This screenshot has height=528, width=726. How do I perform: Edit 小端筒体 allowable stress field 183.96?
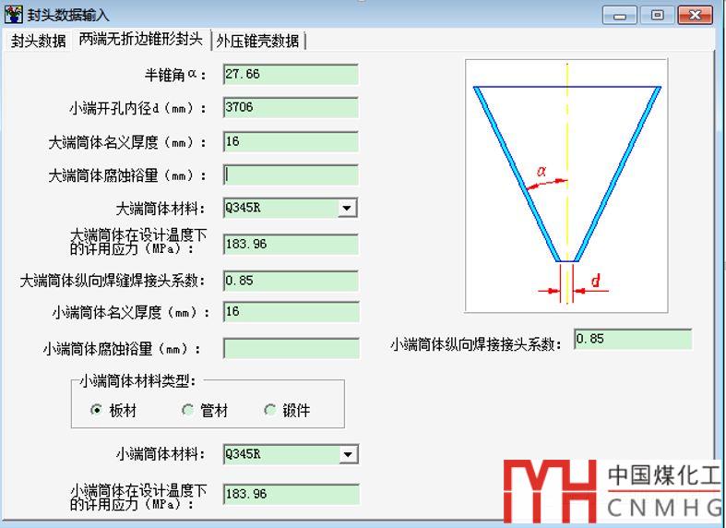pos(292,494)
